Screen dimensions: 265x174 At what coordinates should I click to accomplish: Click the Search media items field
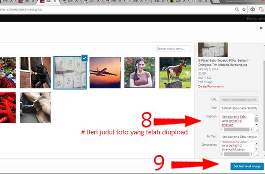click(x=173, y=49)
